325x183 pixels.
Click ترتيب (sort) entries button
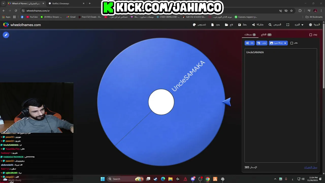click(262, 43)
